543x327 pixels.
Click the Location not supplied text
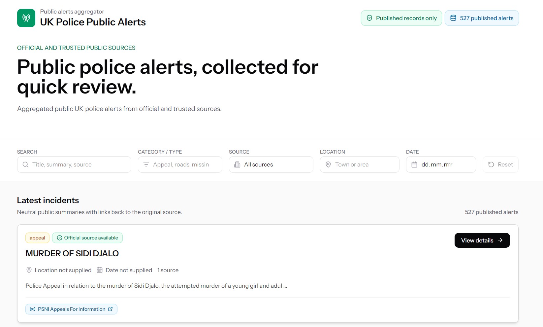pos(63,270)
